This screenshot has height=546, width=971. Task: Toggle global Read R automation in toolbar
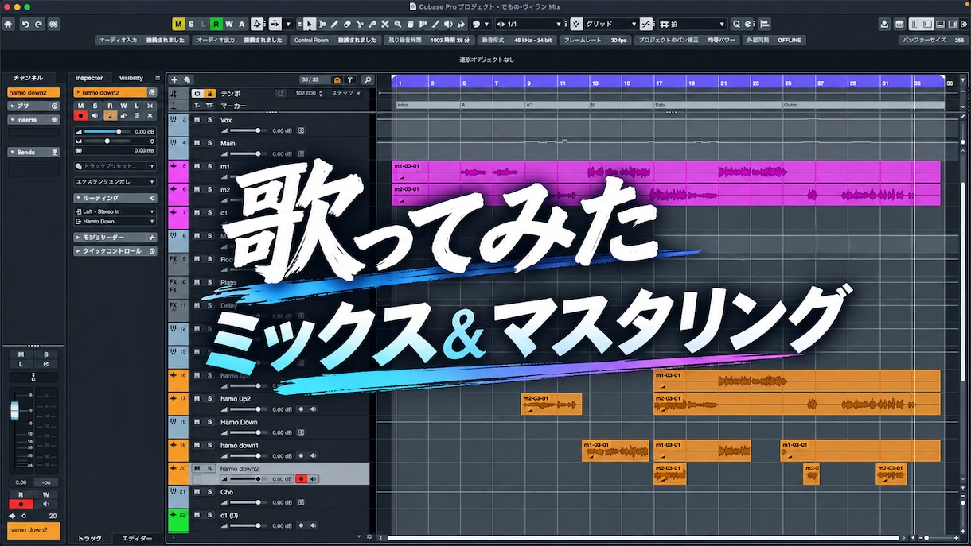tap(216, 25)
